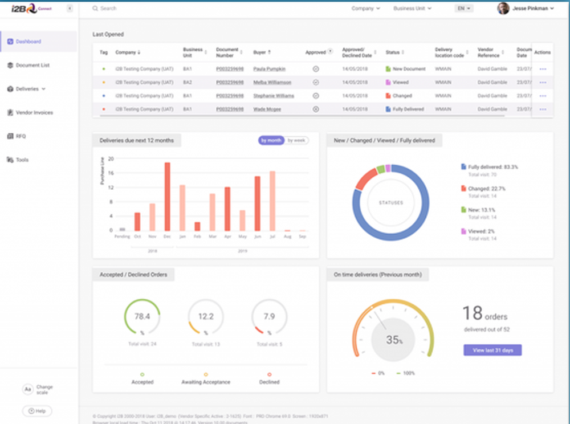Screen dimensions: 570x424
Task: Open Melba Williamson buyer link
Action: tap(272, 83)
